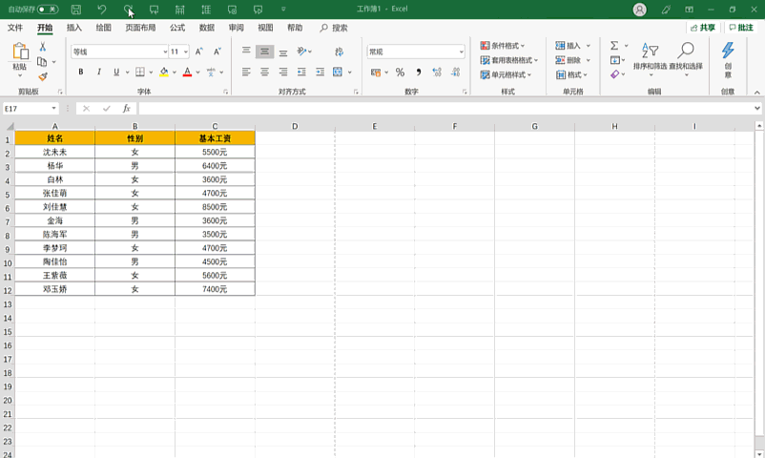765x458 pixels.
Task: Switch to the Insert tab
Action: (x=74, y=28)
